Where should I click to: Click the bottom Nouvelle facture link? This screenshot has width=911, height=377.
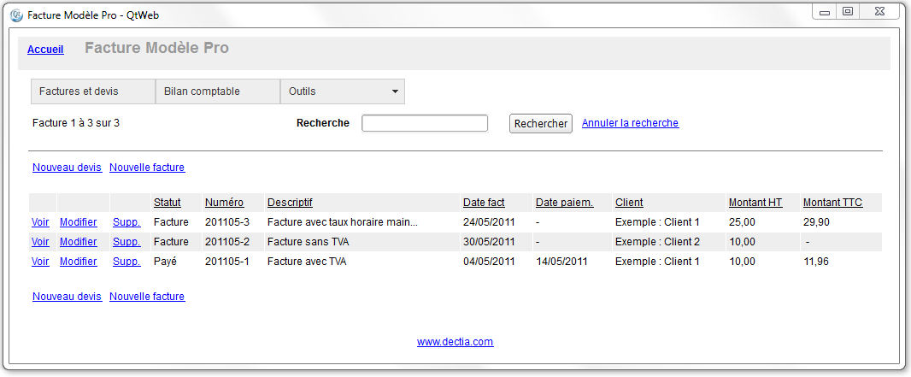(147, 297)
